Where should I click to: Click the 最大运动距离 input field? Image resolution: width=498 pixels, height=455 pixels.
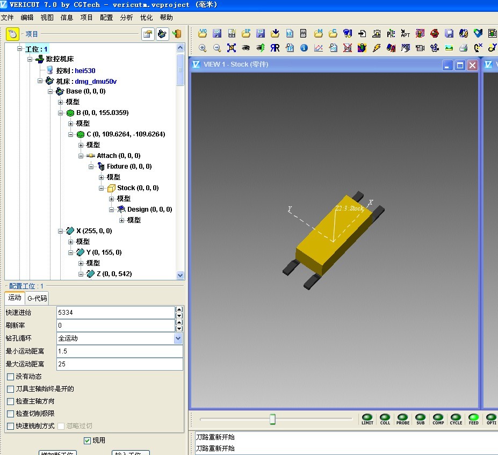(120, 364)
